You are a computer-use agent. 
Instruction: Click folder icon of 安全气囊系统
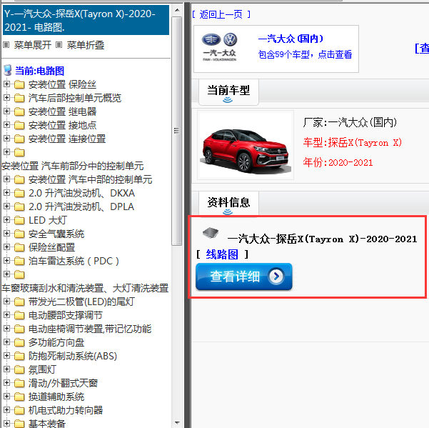point(19,234)
